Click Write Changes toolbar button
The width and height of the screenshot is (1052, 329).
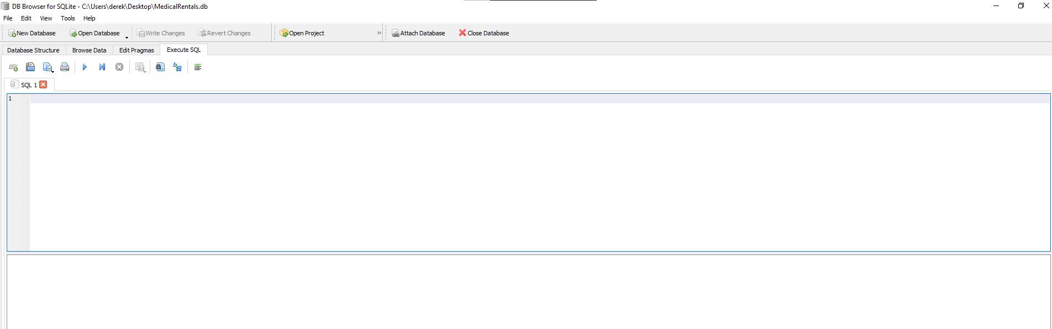(161, 33)
